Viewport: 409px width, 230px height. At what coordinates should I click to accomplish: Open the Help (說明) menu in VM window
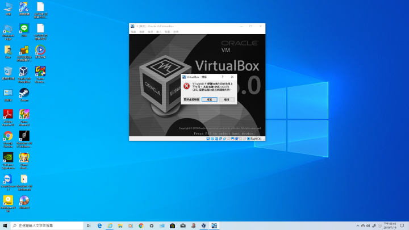(x=176, y=32)
